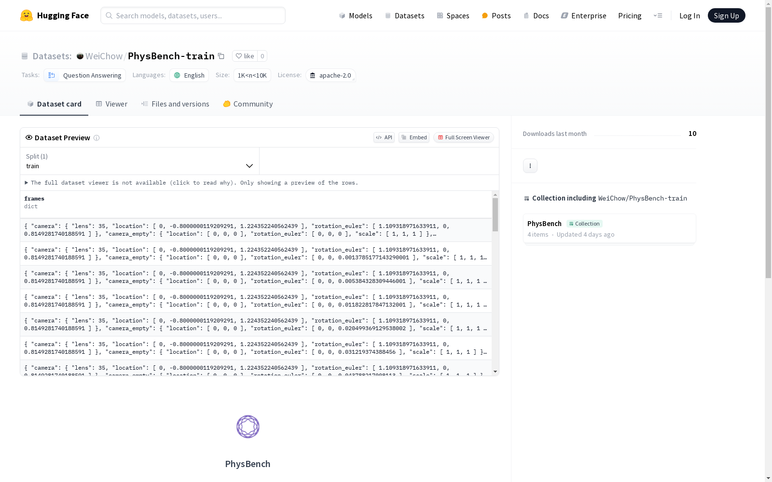Open Enterprise page
The height and width of the screenshot is (482, 772).
click(583, 15)
